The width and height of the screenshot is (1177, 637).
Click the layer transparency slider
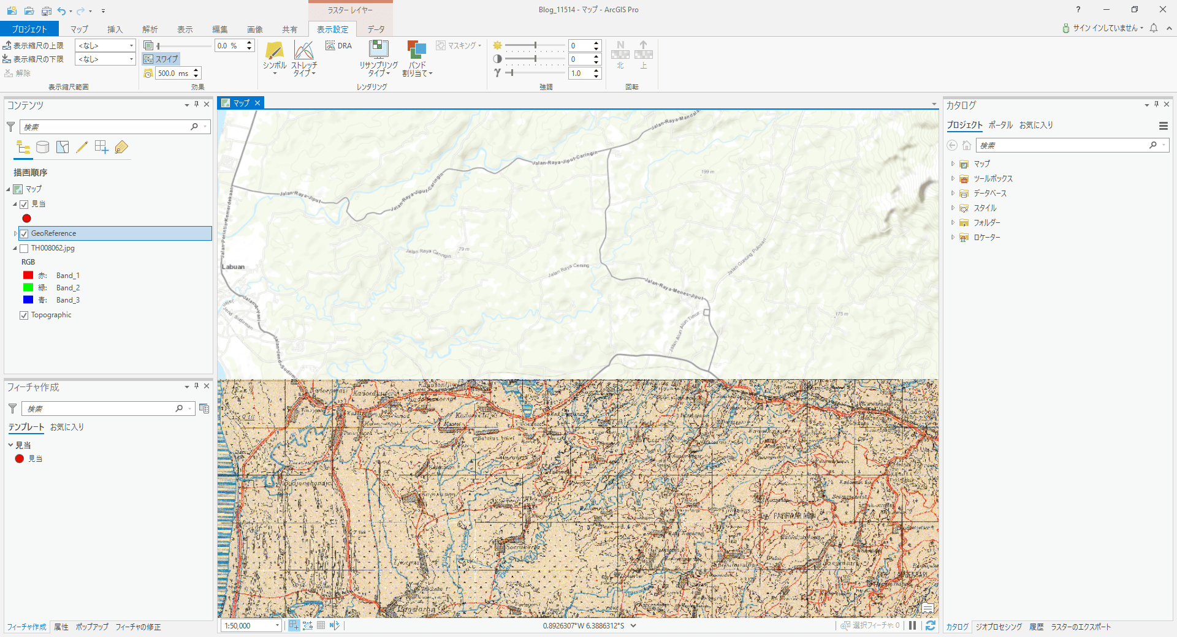(184, 46)
